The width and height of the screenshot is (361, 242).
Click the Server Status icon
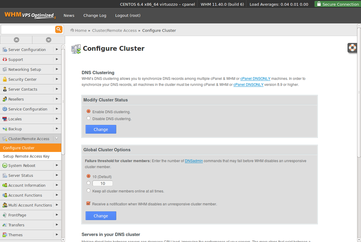[x=5, y=175]
